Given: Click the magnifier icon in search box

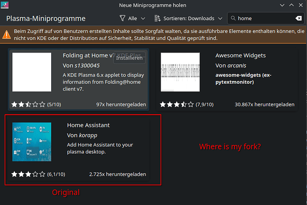Looking at the screenshot, I should click(233, 18).
